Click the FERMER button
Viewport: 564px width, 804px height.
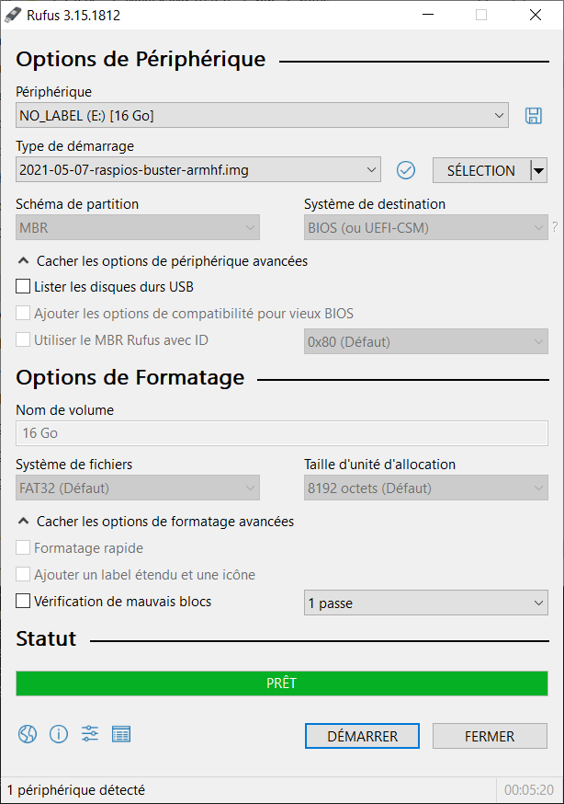click(490, 736)
